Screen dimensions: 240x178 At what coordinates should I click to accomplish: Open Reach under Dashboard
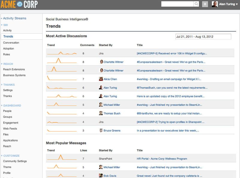(7, 146)
